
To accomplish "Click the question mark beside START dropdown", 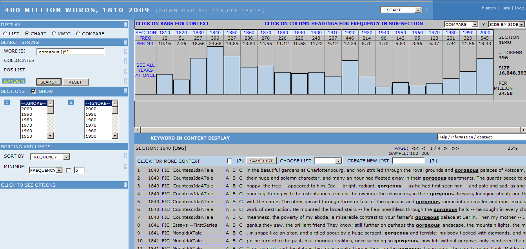I will pyautogui.click(x=426, y=10).
